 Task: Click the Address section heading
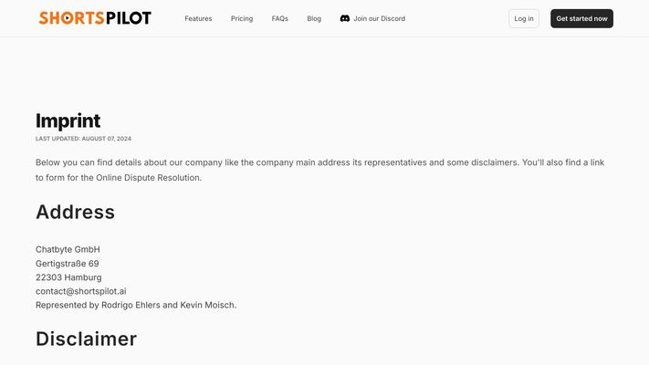[x=76, y=212]
